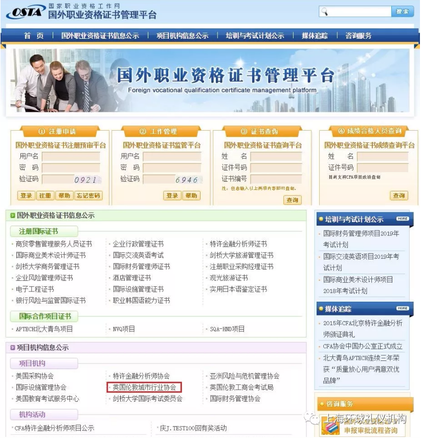This screenshot has height=438, width=422.
Task: Open the 英国伦敦城市行业协会 link
Action: click(x=144, y=387)
